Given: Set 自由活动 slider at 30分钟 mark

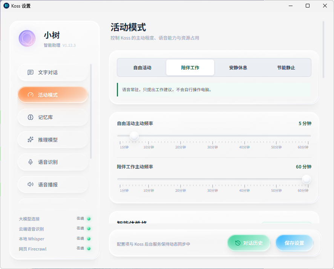Looking at the screenshot, I should [x=213, y=136].
